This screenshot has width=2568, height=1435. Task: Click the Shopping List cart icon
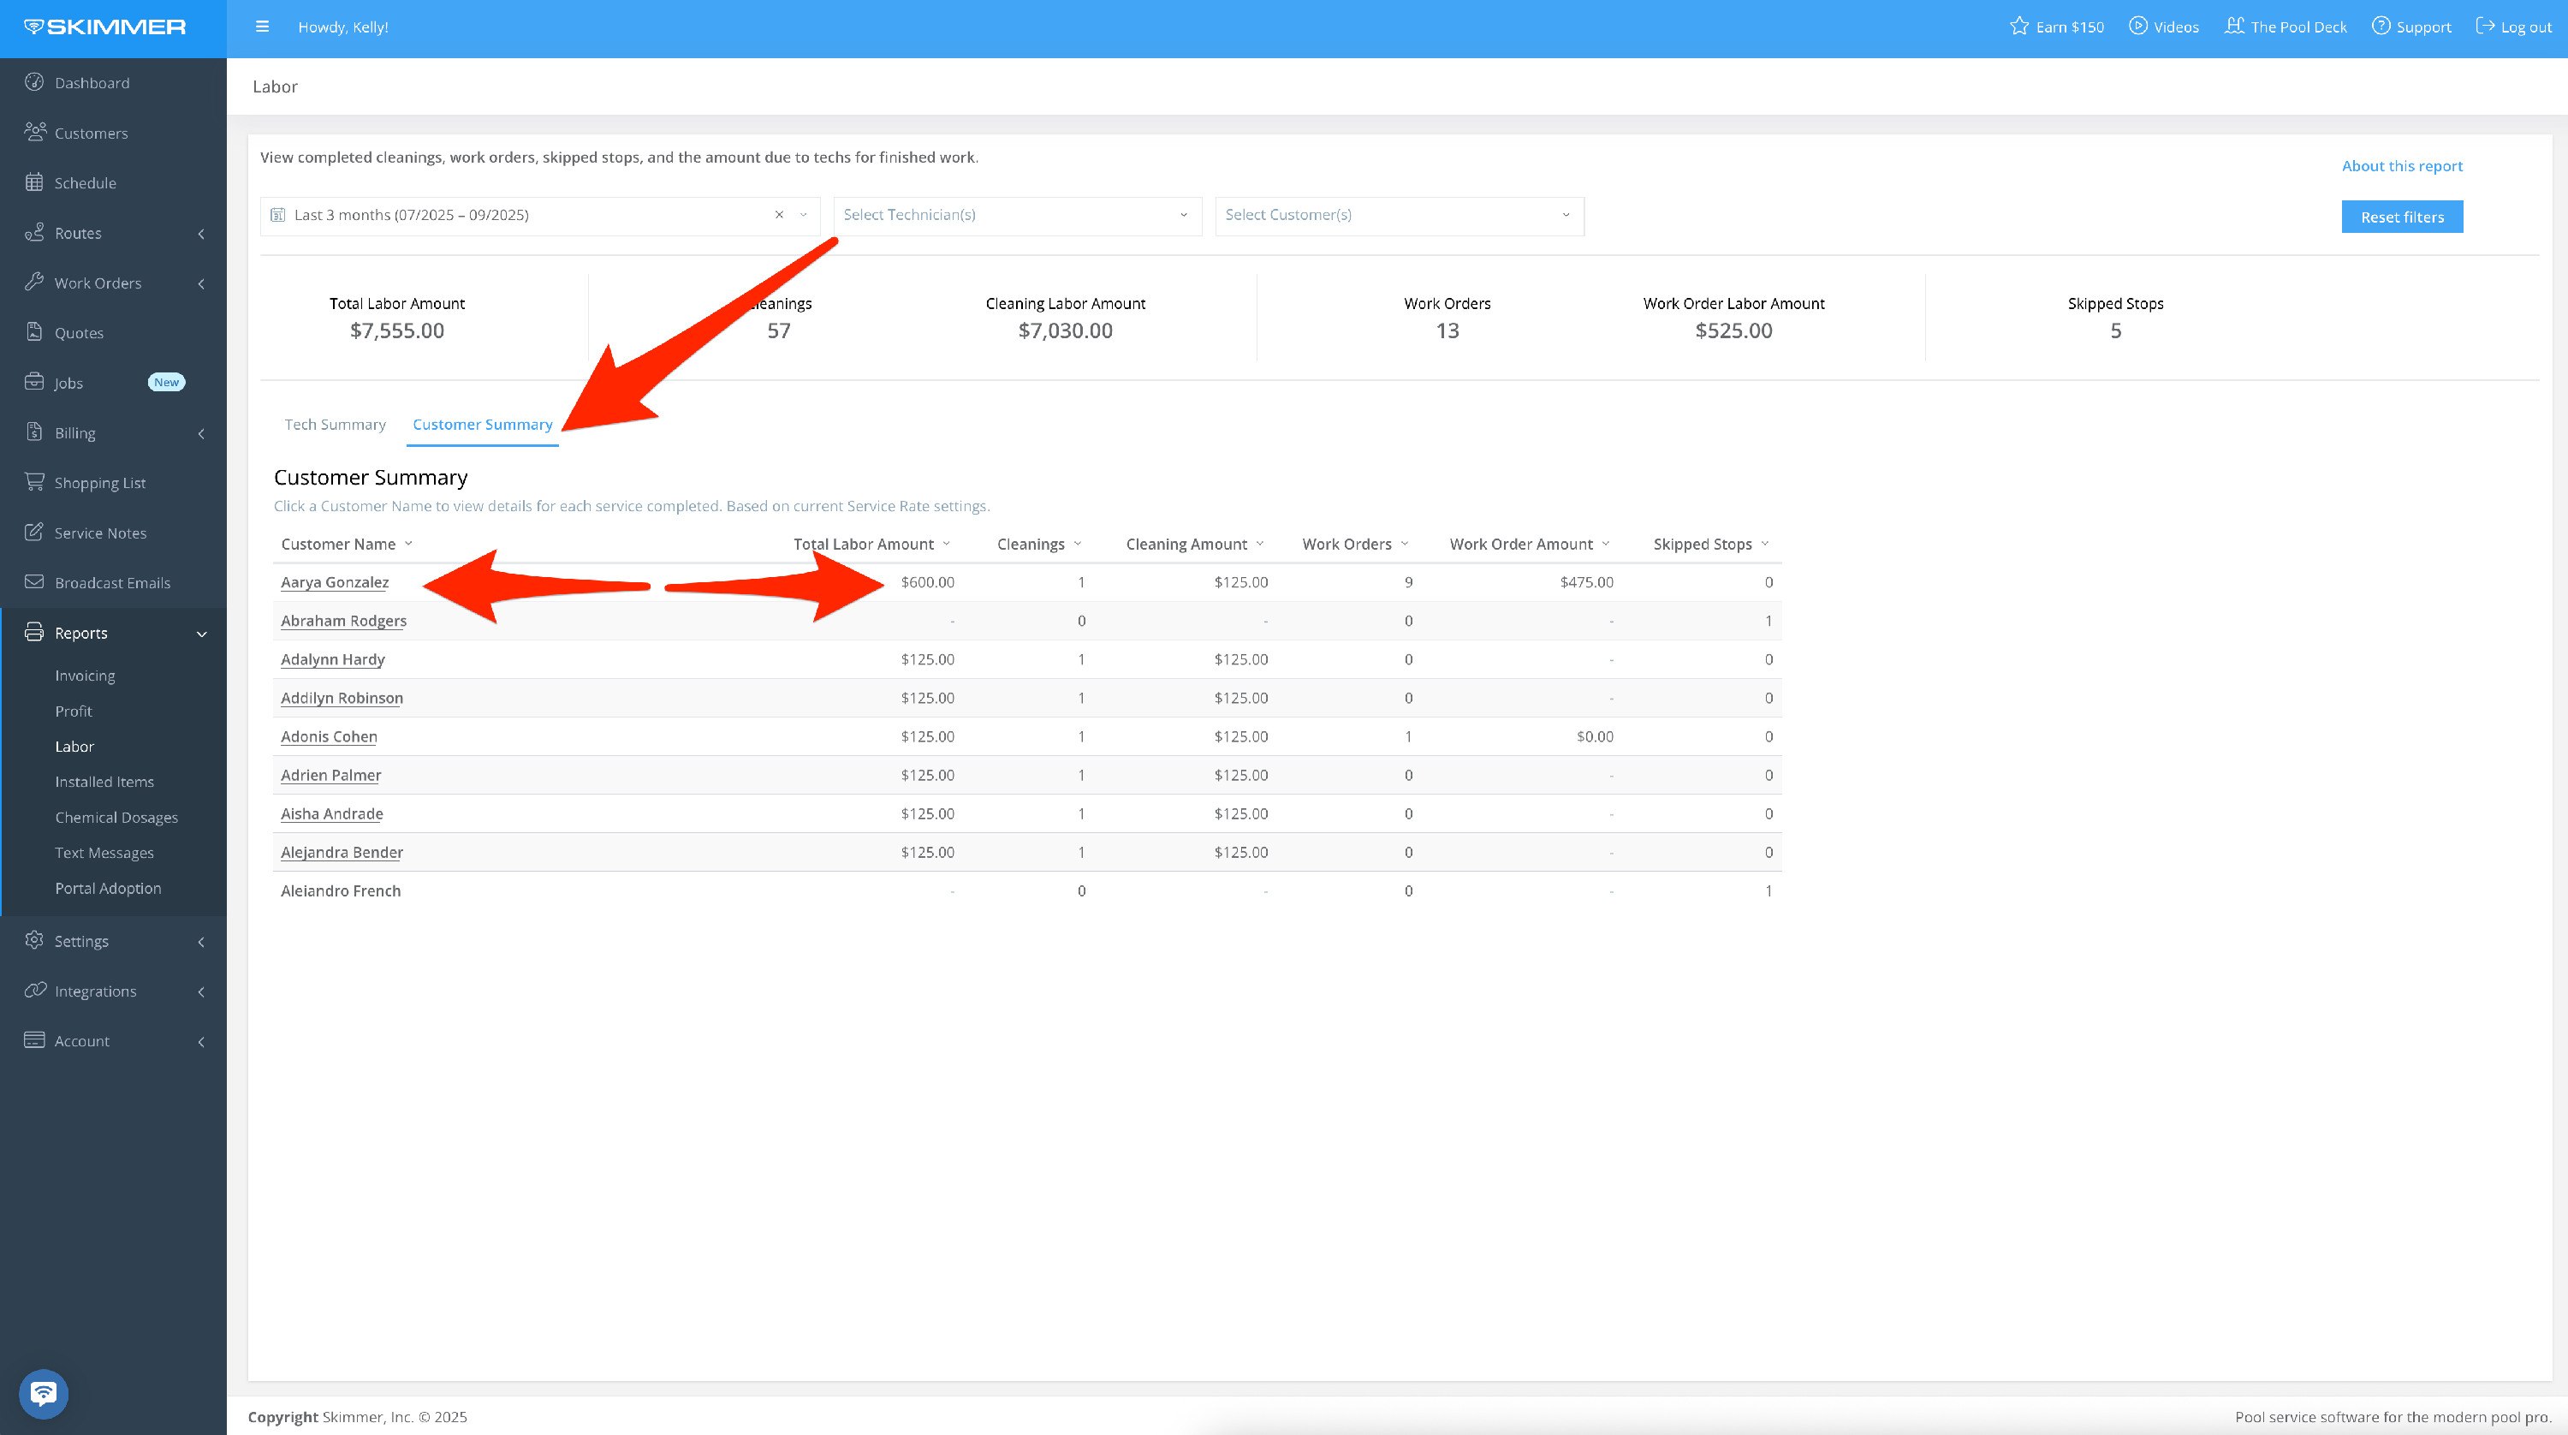click(35, 483)
